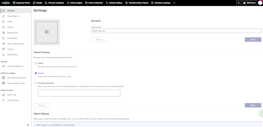Click the user avatar icon

tap(260, 3)
